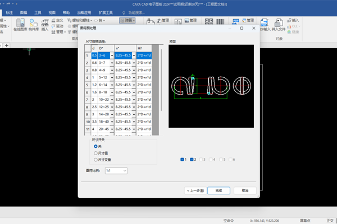Open the 视图 ribbon tab

[52, 13]
